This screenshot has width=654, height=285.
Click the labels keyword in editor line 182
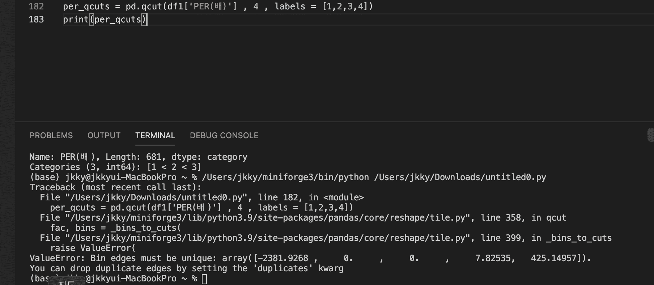pyautogui.click(x=290, y=7)
